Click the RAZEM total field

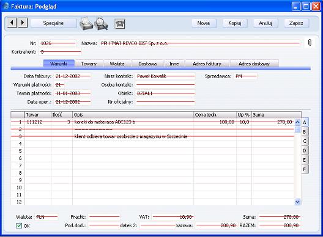click(280, 225)
